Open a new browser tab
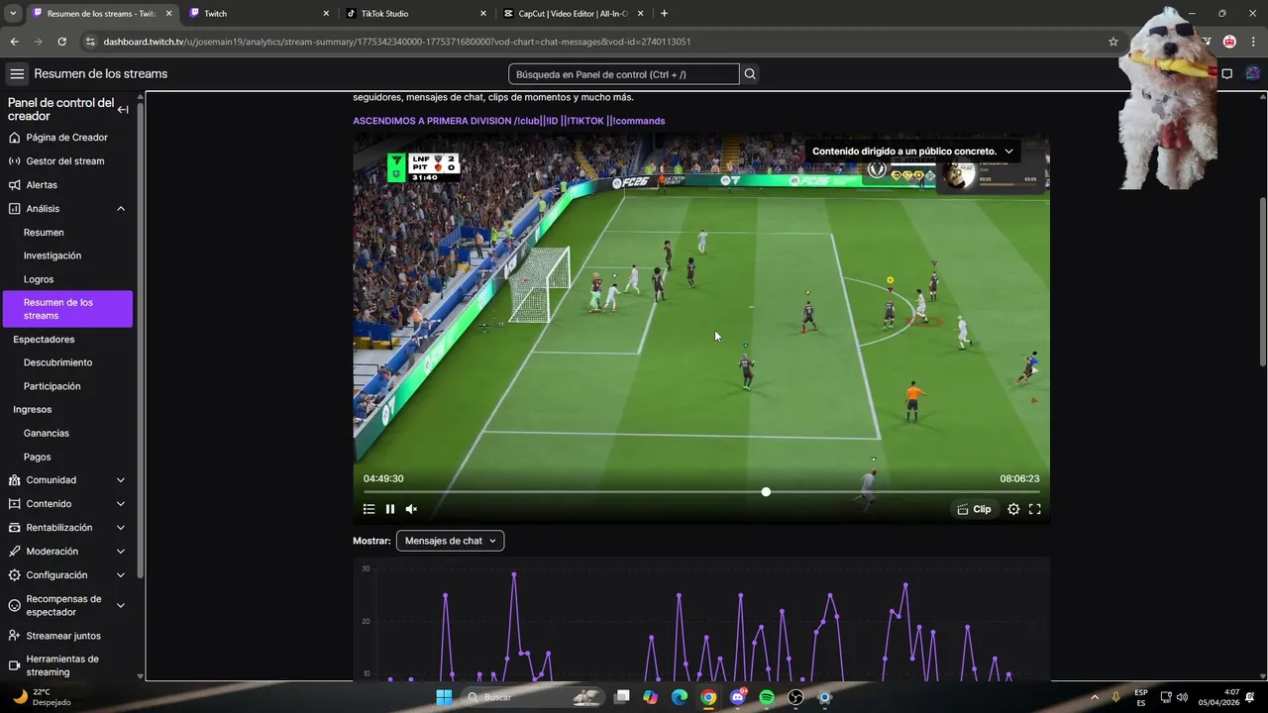Viewport: 1268px width, 713px height. (x=664, y=14)
